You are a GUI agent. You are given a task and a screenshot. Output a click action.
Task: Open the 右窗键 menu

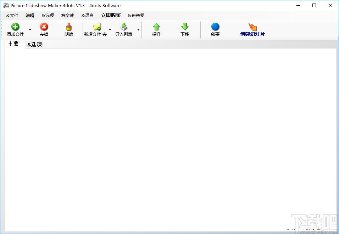pyautogui.click(x=67, y=15)
